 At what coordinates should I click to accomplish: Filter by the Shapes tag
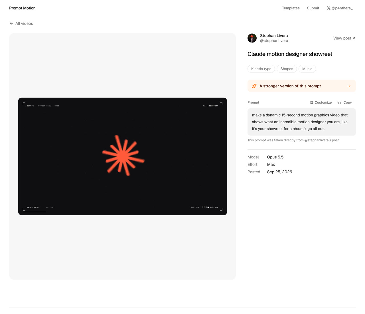[x=287, y=69]
